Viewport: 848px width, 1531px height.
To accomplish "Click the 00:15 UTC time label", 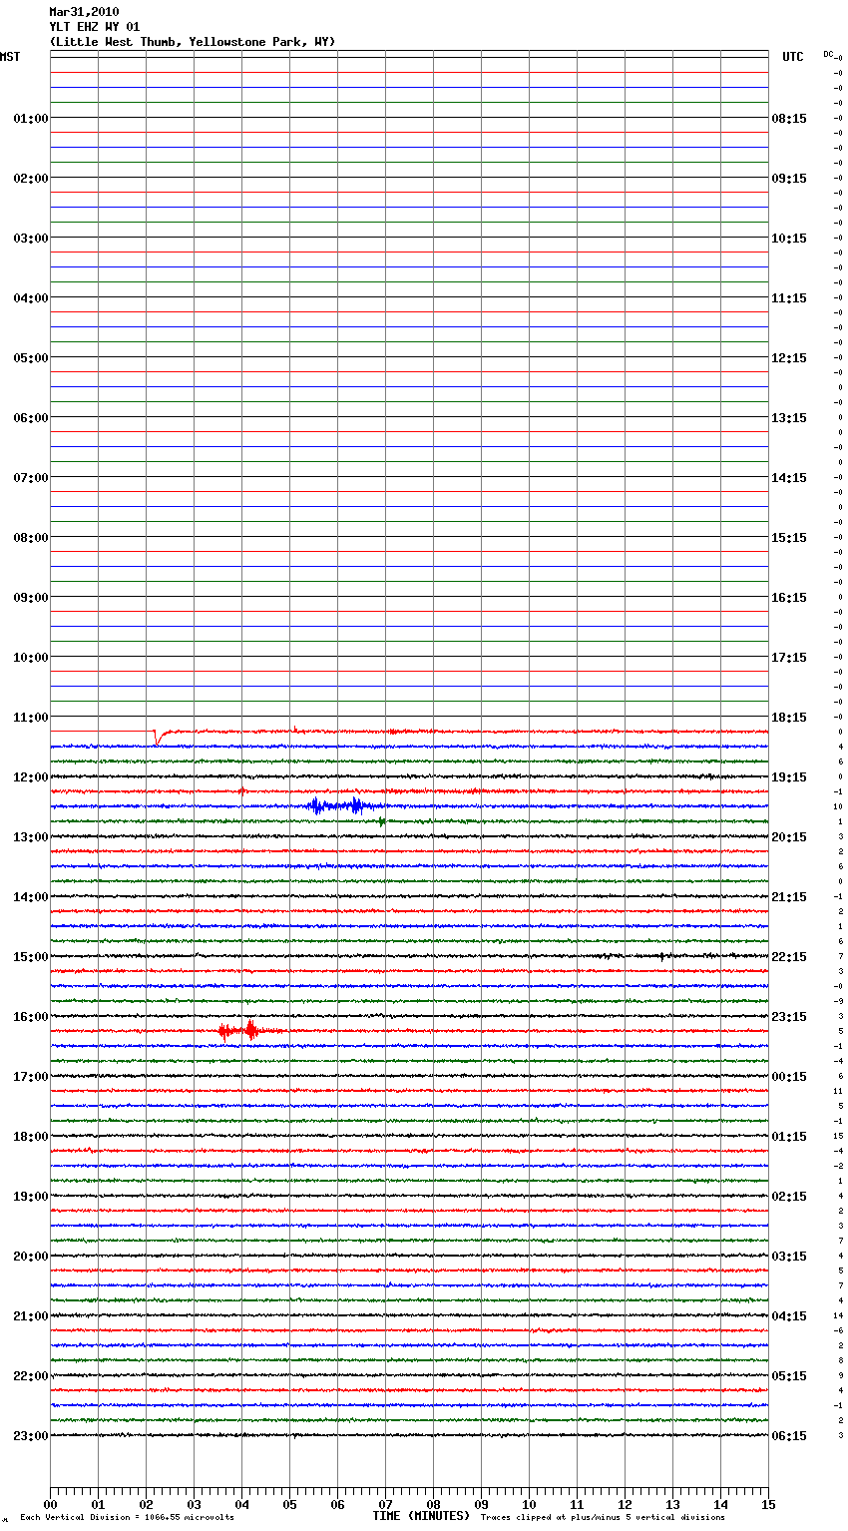I will point(789,1077).
